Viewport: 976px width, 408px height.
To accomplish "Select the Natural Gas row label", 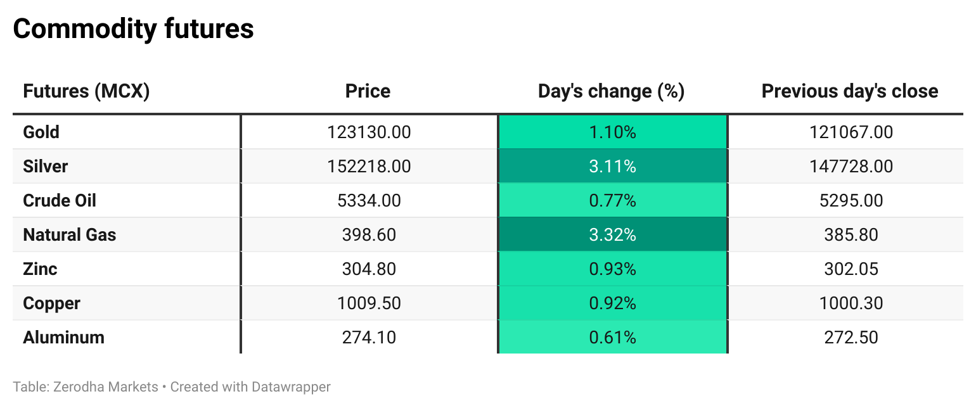I will click(x=70, y=235).
